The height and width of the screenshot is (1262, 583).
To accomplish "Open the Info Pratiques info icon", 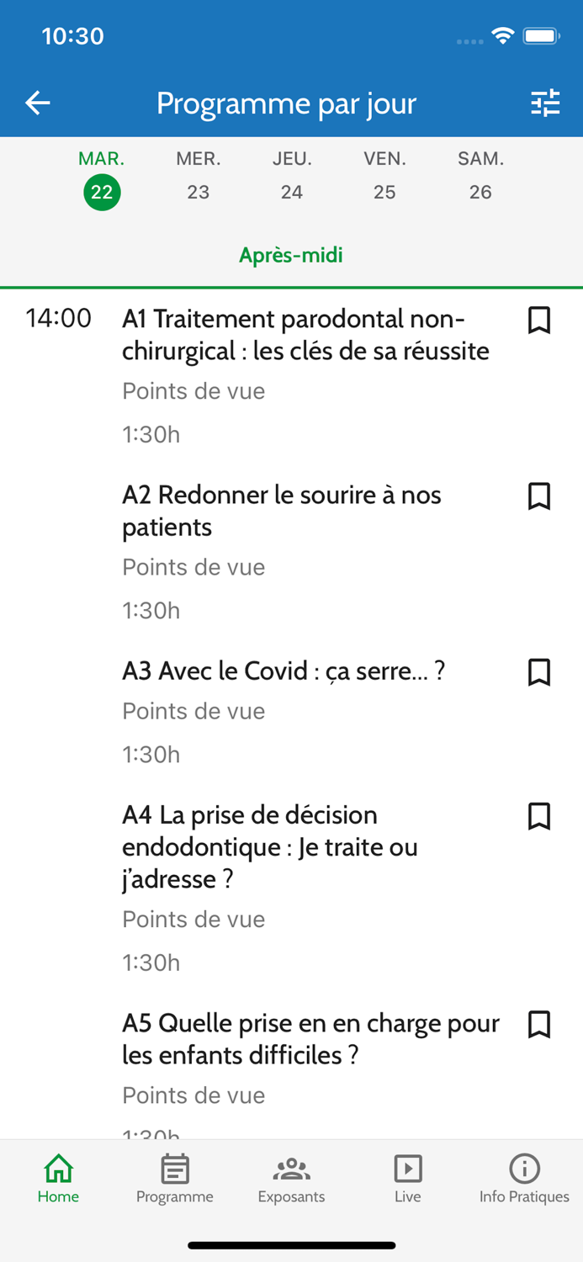I will click(524, 1169).
